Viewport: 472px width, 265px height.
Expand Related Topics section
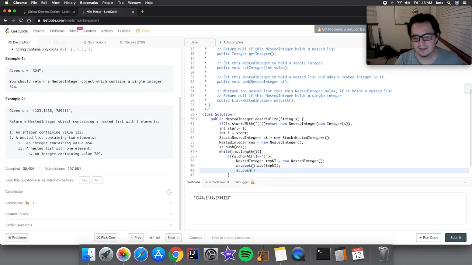tap(170, 214)
